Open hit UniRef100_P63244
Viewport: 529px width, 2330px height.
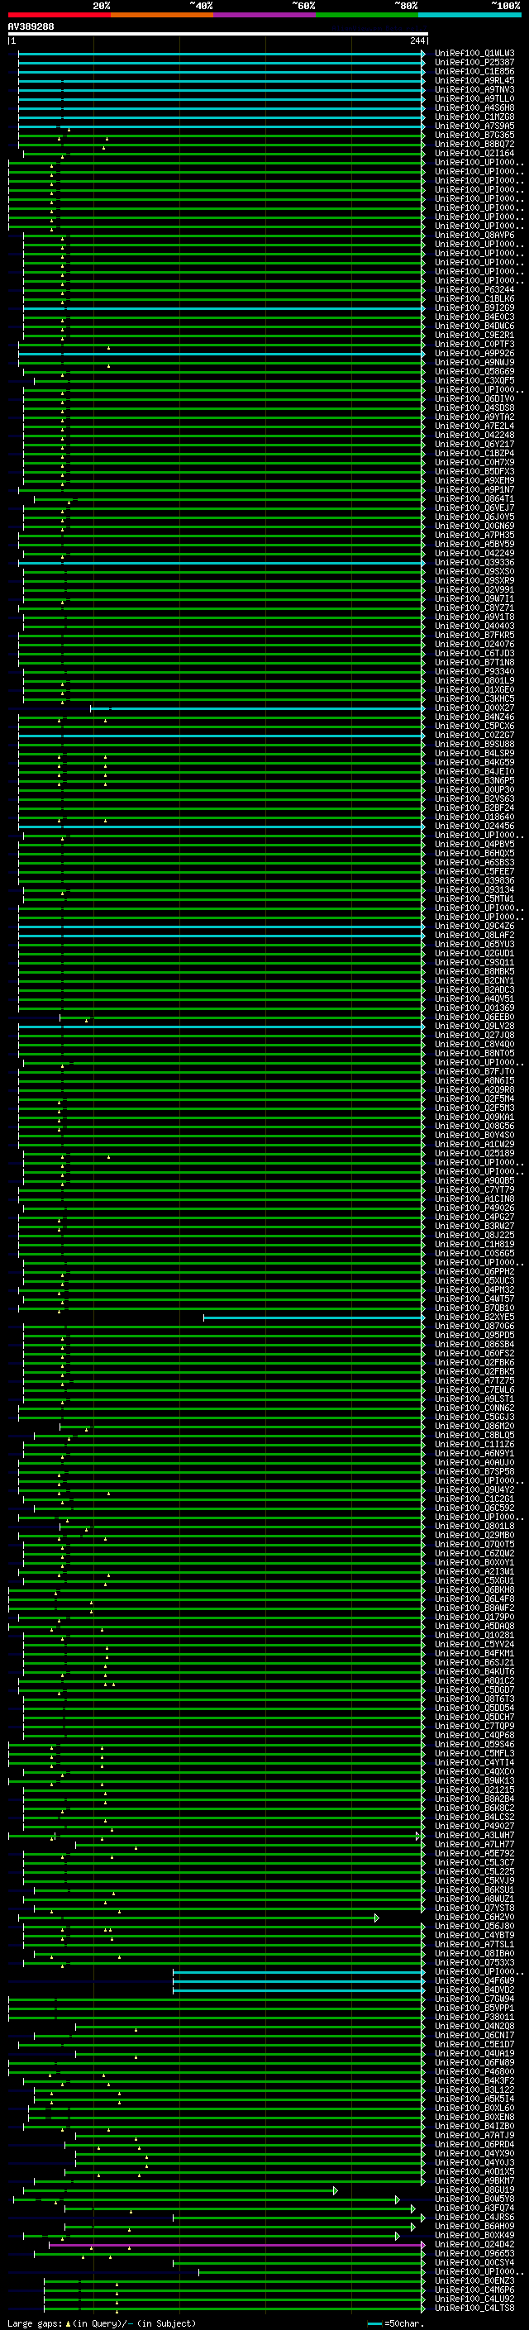coord(474,289)
